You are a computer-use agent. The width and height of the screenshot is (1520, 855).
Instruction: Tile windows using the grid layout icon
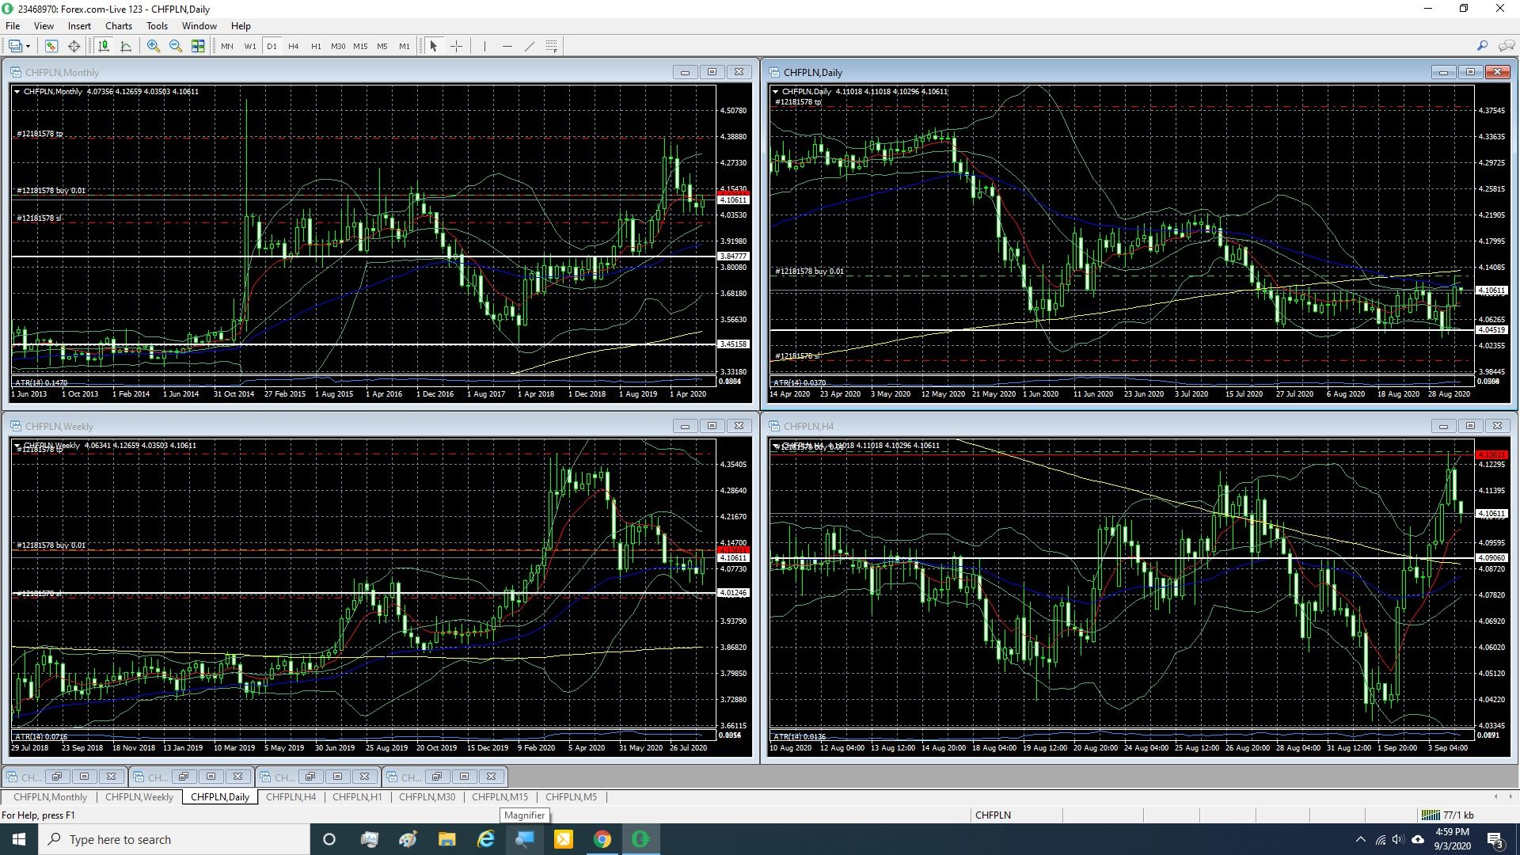point(198,46)
